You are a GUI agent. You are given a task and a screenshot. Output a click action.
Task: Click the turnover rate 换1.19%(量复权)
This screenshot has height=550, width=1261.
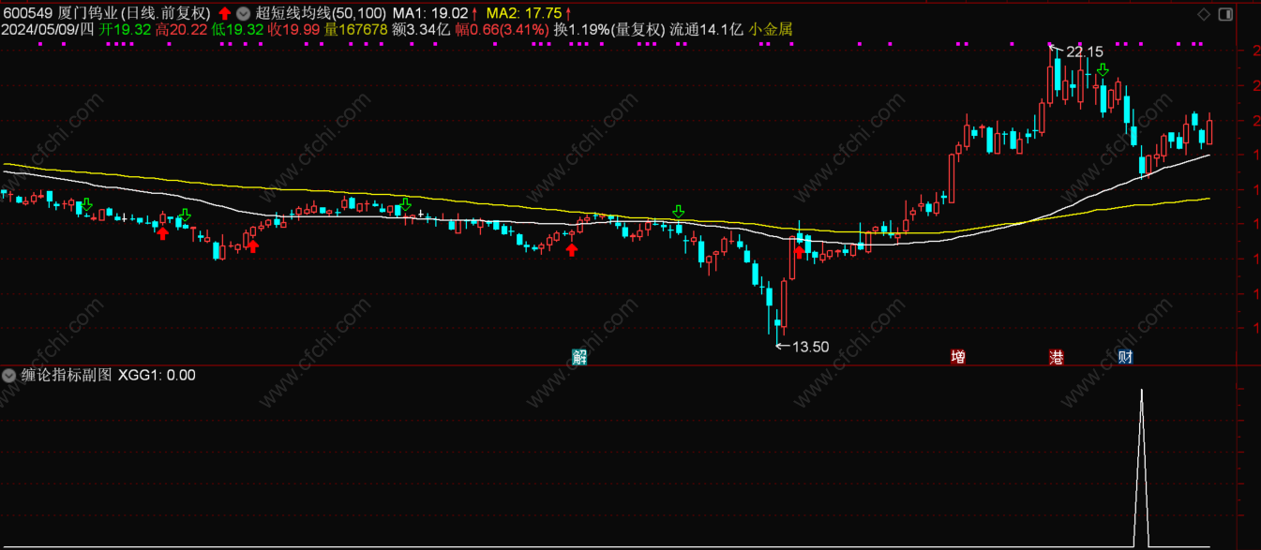pos(609,29)
